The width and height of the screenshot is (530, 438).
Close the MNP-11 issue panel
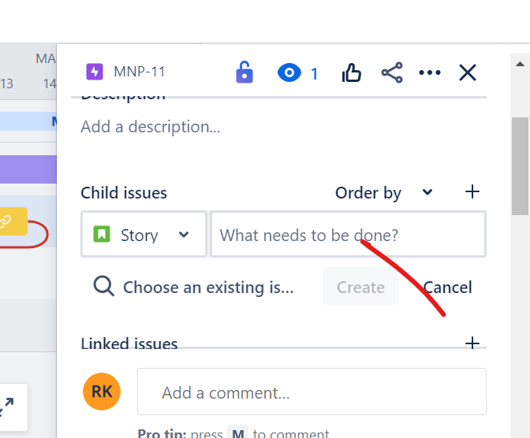click(468, 72)
